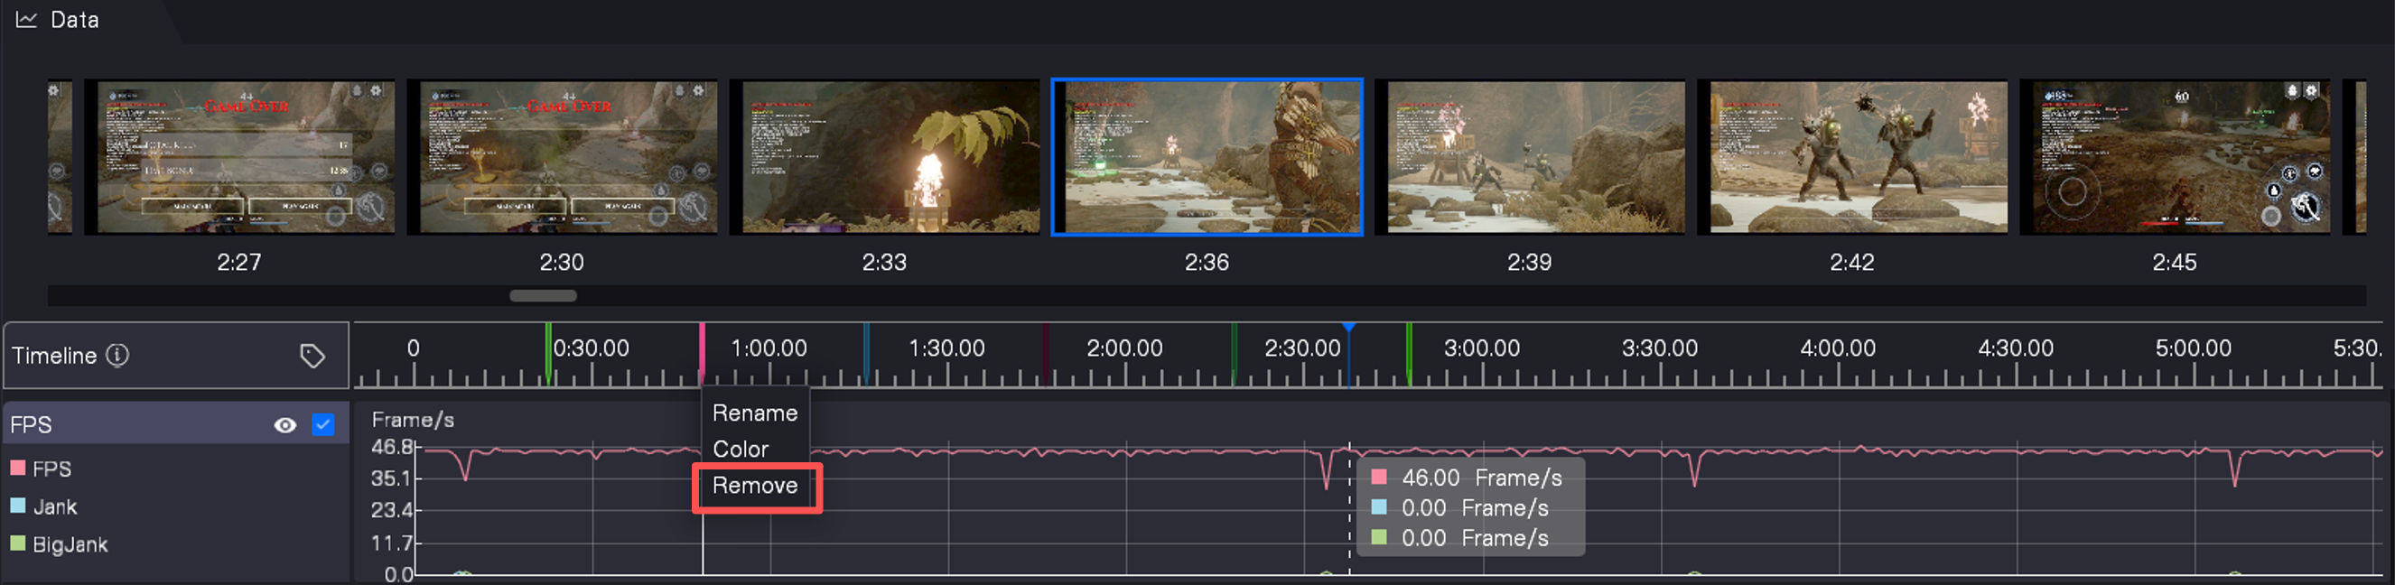This screenshot has width=2395, height=585.
Task: Click the blue Jank legend swatch
Action: click(18, 506)
